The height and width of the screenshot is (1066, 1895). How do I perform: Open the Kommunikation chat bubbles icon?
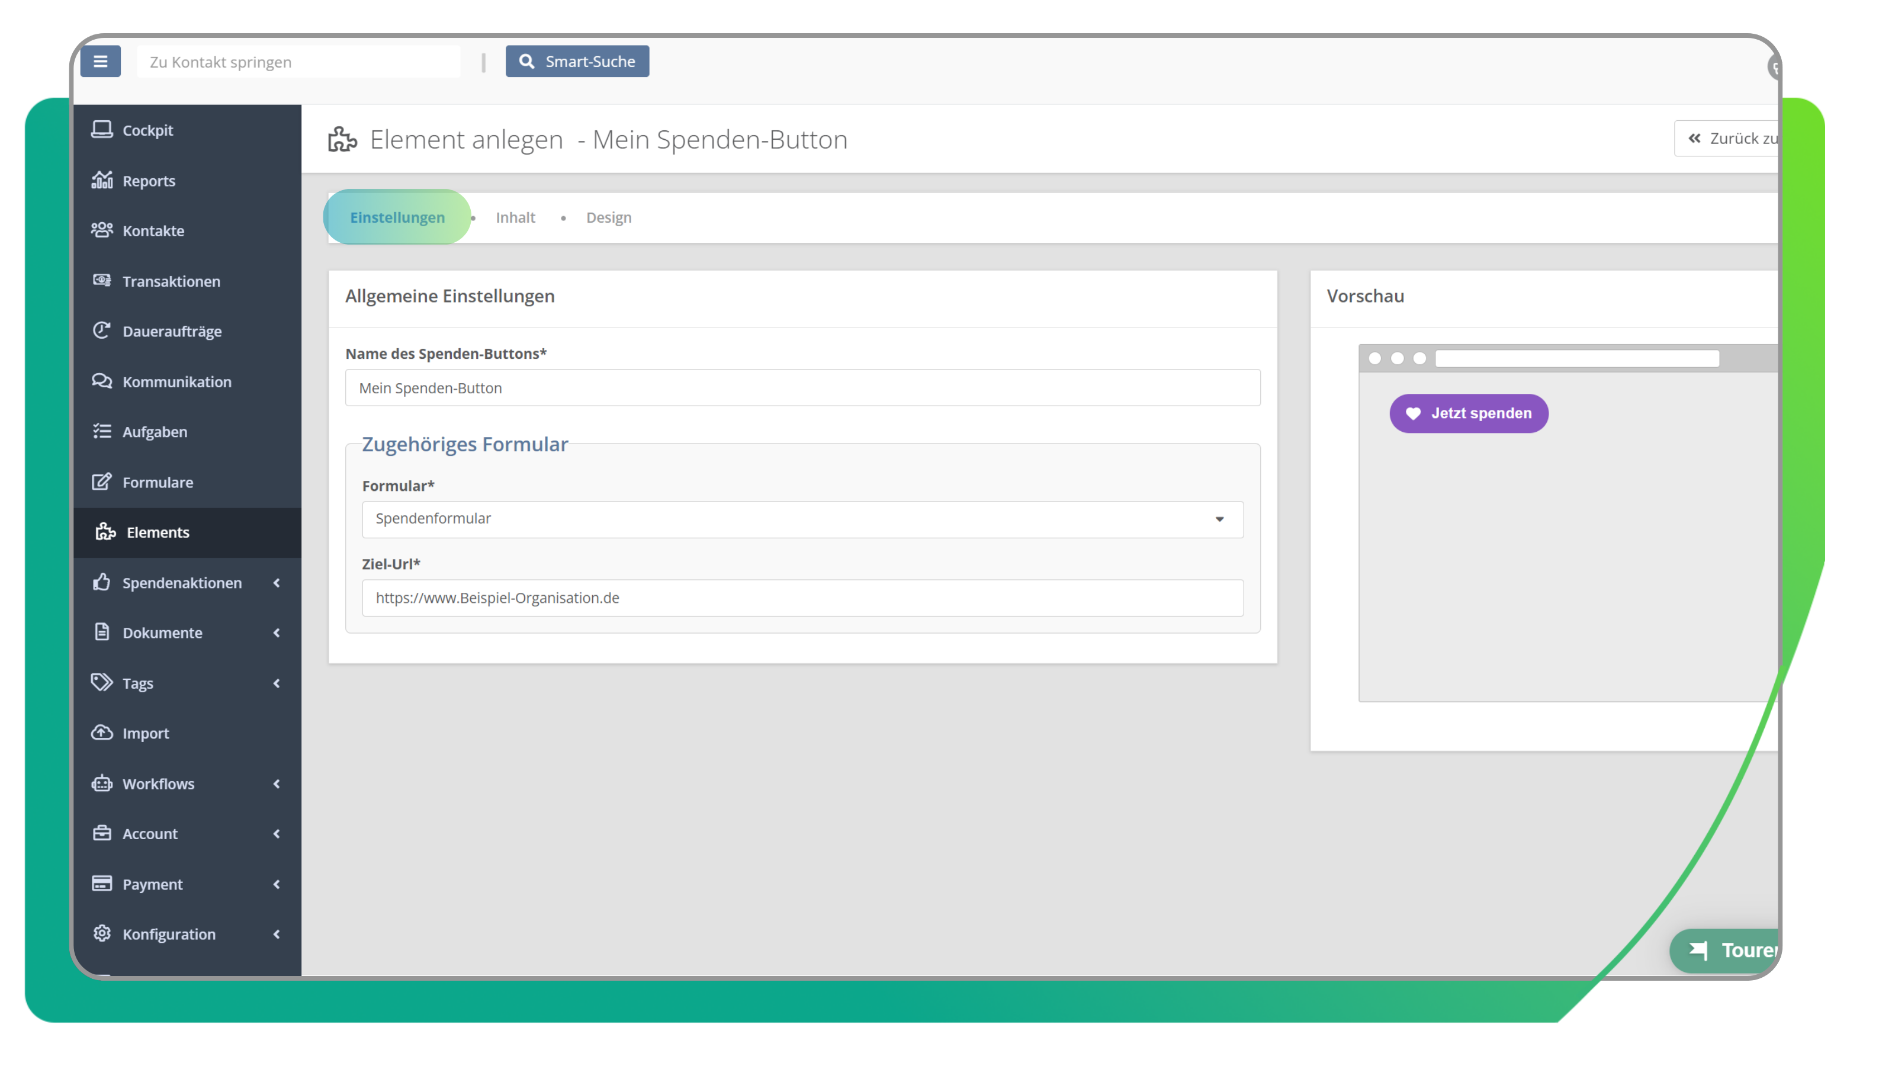pyautogui.click(x=101, y=381)
